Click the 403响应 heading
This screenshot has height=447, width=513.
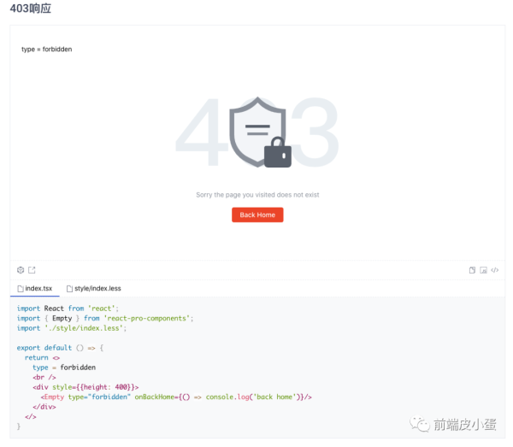pos(31,9)
